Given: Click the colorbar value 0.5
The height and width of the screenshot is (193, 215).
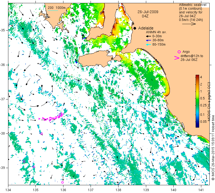Looking at the screenshot, I should [x=202, y=98].
